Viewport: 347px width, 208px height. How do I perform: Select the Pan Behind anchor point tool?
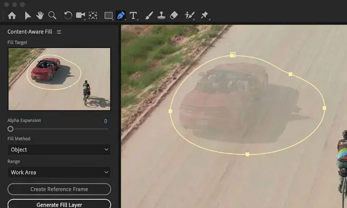click(x=93, y=15)
